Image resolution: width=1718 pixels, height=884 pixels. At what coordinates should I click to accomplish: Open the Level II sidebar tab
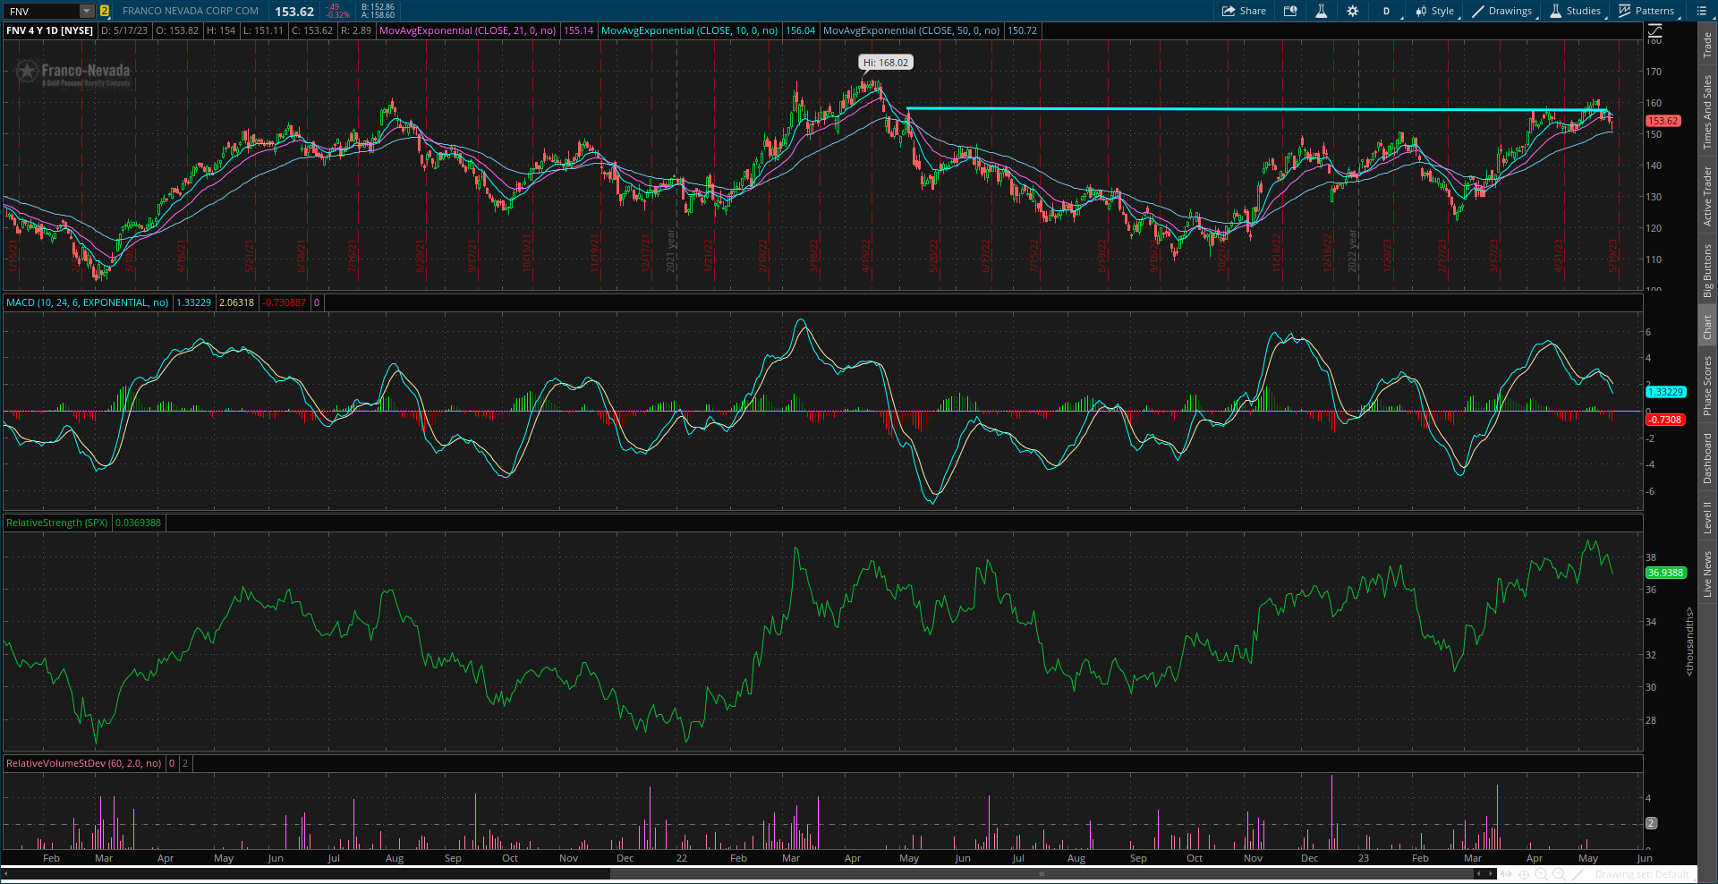1707,517
